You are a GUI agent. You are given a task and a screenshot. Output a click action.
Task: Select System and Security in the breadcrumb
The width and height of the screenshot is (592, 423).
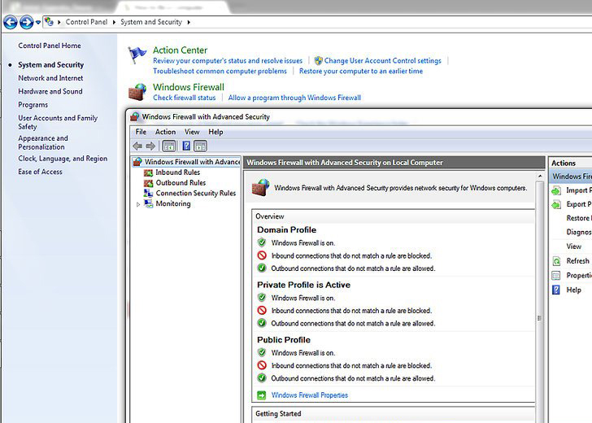(151, 22)
